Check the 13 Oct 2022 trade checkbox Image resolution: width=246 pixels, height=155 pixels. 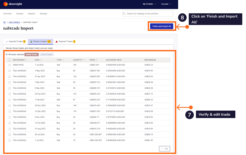10,123
